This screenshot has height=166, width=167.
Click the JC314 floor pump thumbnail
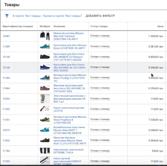[x=45, y=109]
